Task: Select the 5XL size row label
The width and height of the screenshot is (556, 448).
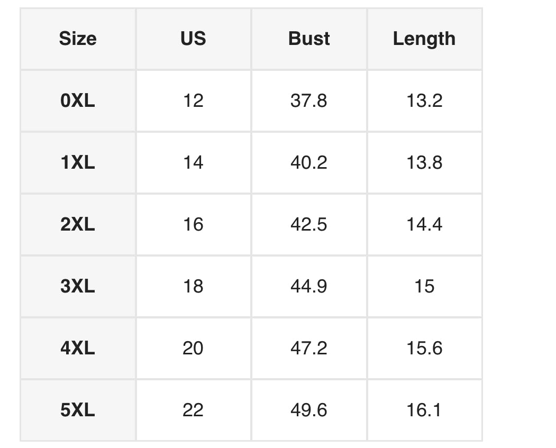Action: 78,410
